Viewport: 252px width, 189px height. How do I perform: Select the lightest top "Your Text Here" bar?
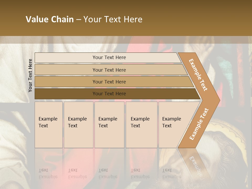coord(109,57)
